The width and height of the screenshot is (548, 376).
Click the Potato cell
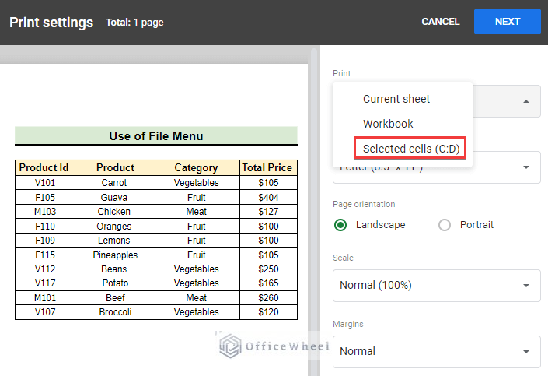pos(115,283)
